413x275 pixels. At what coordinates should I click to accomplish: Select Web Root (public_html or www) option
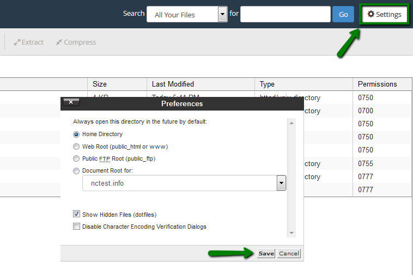(x=76, y=146)
